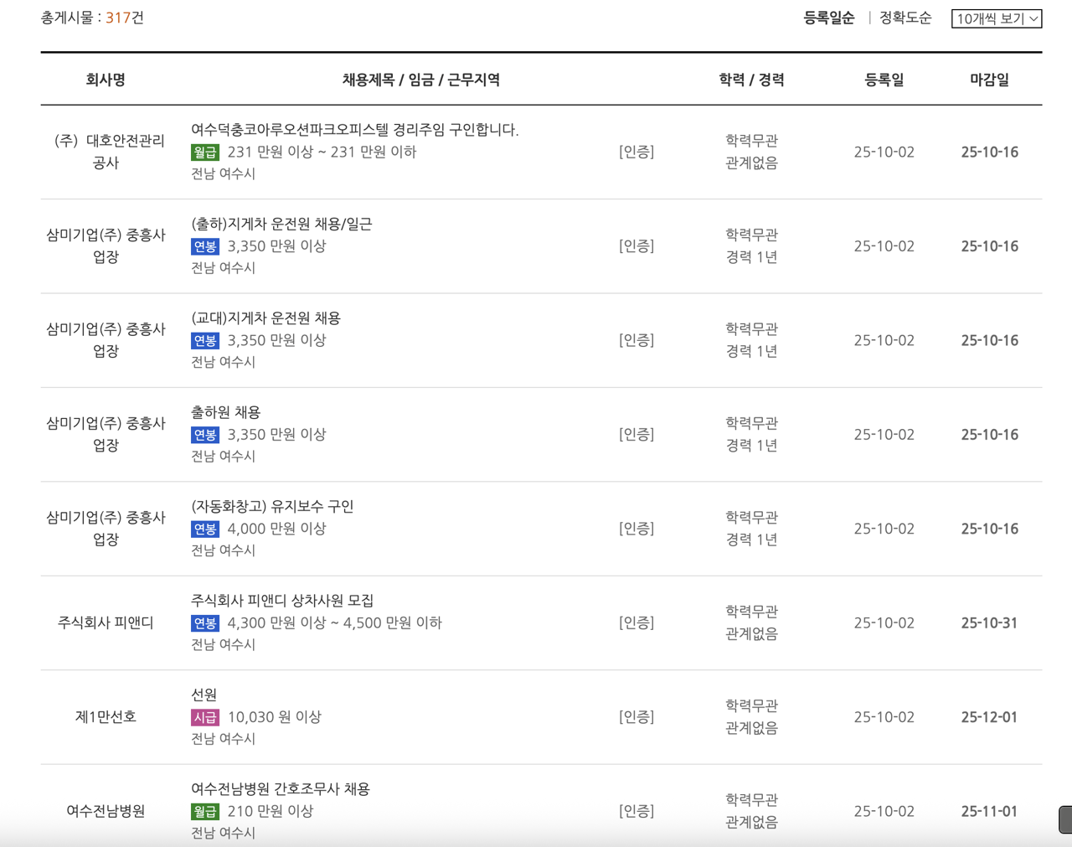
Task: Click the 학력 / 경력 column header
Action: [x=750, y=79]
